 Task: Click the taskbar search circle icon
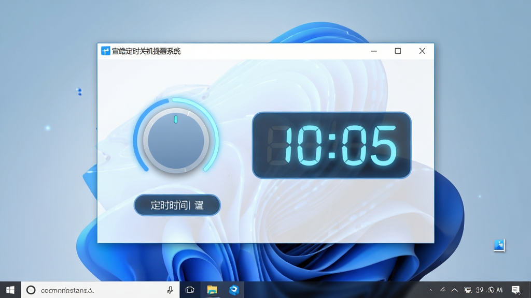click(31, 290)
